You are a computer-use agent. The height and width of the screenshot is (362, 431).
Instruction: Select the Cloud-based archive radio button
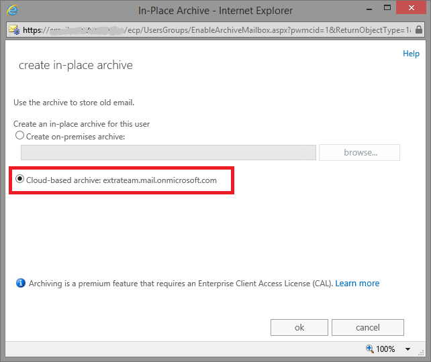point(20,180)
